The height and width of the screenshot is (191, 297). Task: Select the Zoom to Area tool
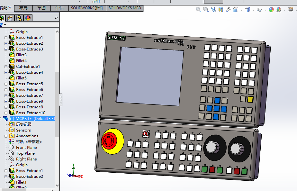point(206,10)
